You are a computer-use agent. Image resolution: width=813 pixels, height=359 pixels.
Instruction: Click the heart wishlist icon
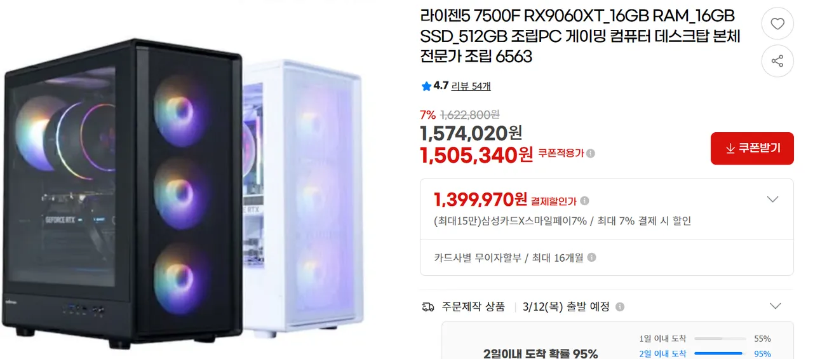click(777, 24)
